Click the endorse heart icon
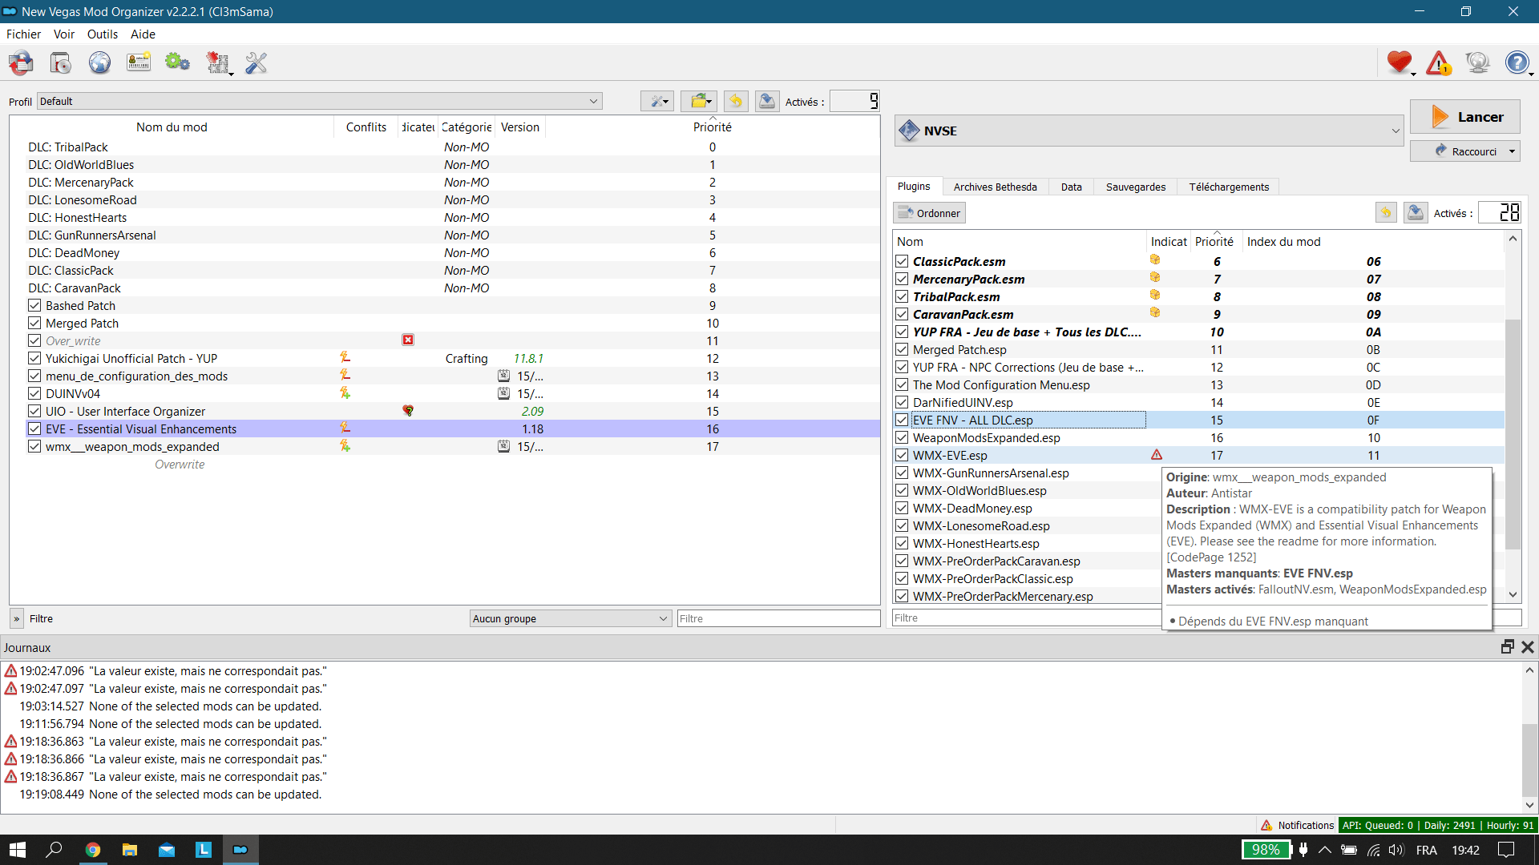Viewport: 1539px width, 865px height. tap(1400, 62)
